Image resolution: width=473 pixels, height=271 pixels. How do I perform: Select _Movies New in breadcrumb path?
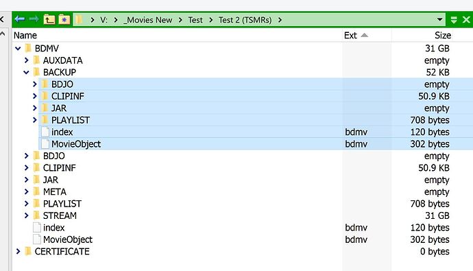coord(148,20)
